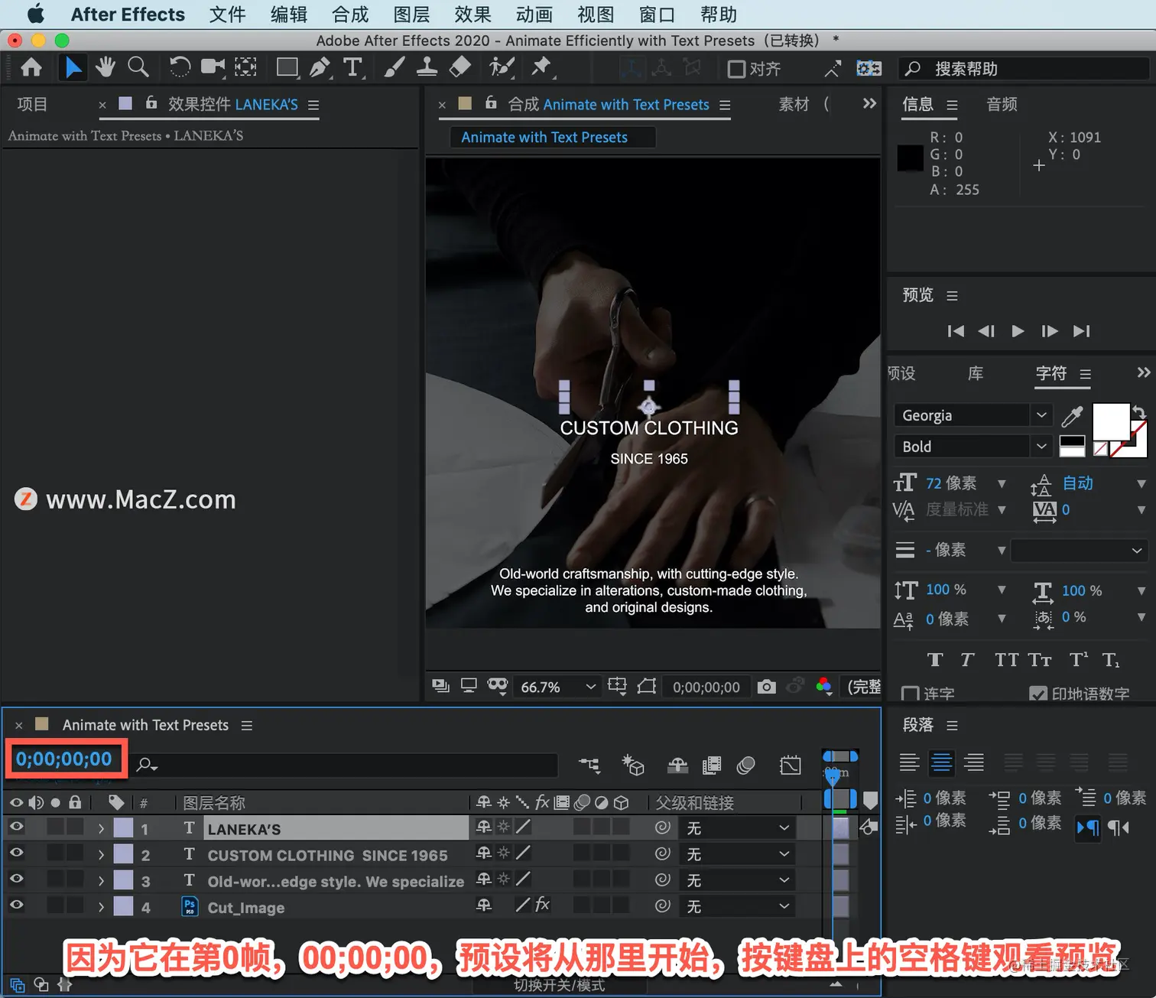Toggle Faux Bold style button
This screenshot has width=1156, height=998.
(x=934, y=660)
